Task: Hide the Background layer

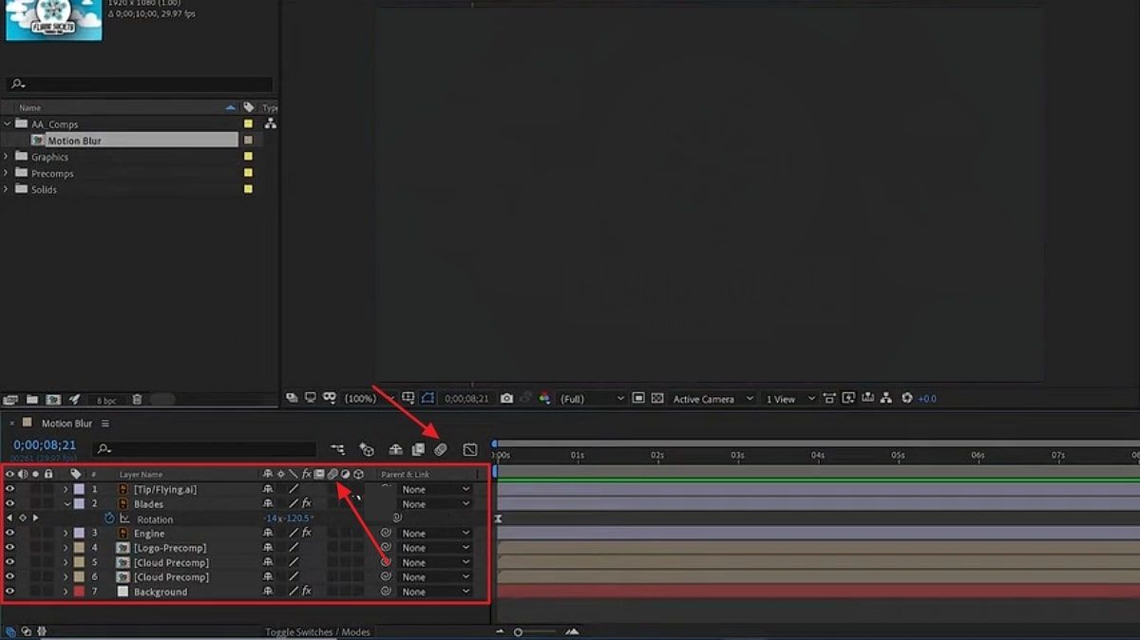Action: point(8,591)
